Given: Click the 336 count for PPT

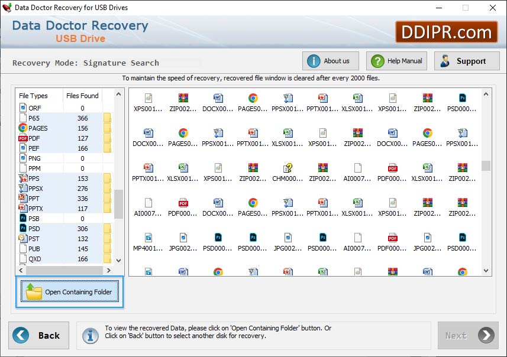Looking at the screenshot, I should pos(82,199).
